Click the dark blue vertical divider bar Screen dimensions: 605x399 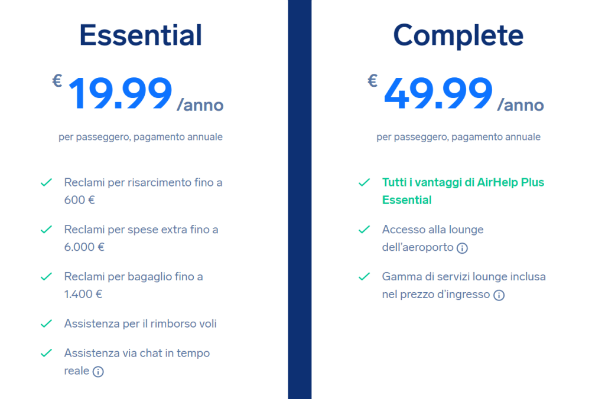click(x=300, y=199)
